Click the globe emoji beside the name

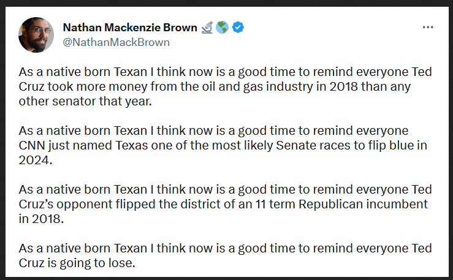point(222,28)
